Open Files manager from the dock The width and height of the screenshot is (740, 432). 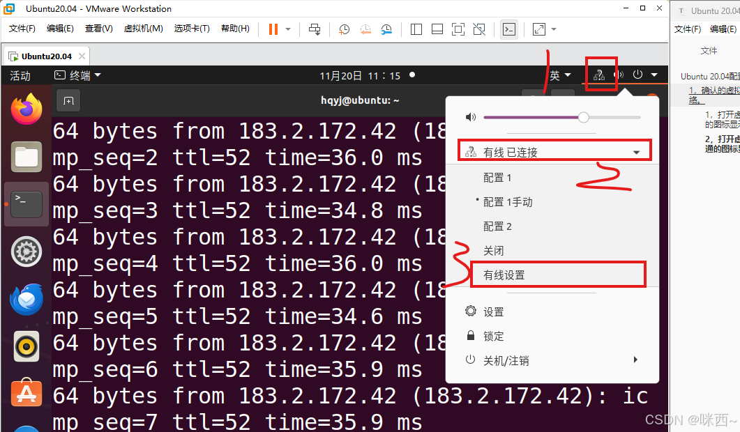point(27,157)
